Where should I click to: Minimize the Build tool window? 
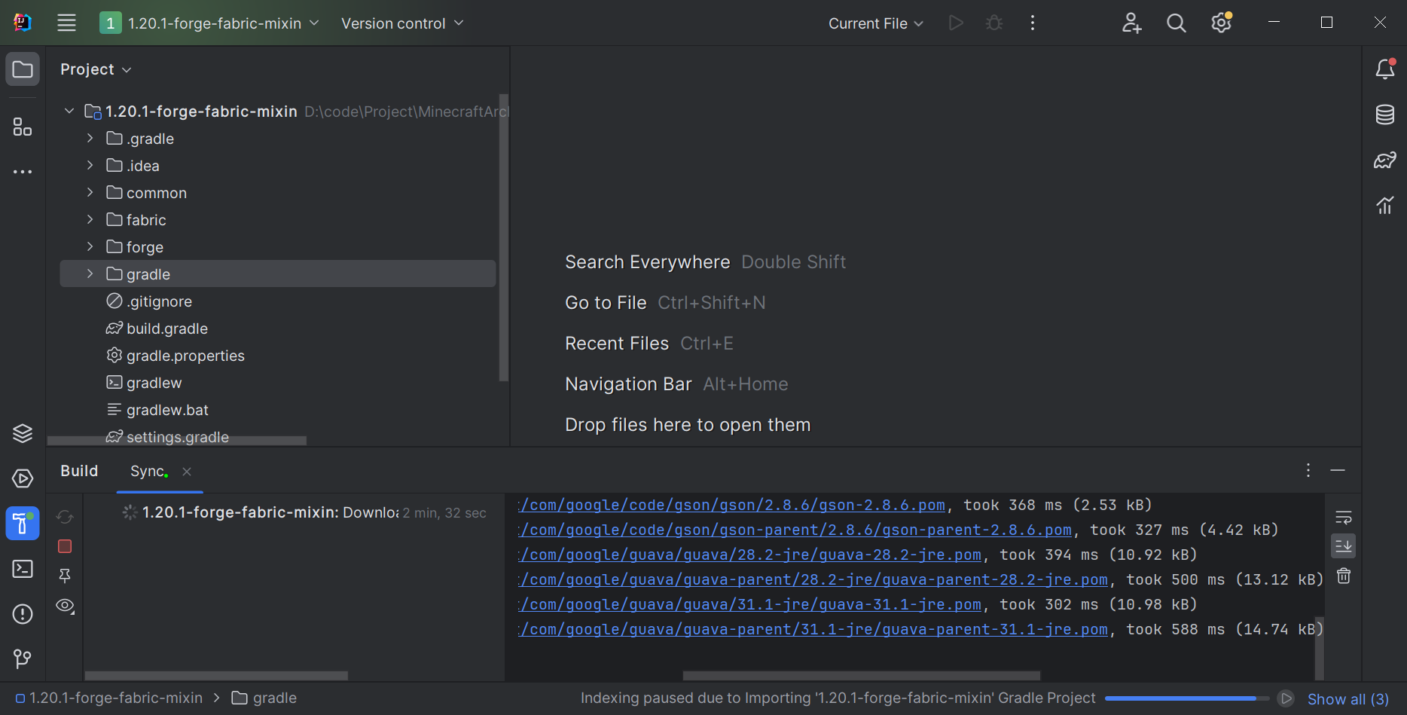click(x=1338, y=470)
